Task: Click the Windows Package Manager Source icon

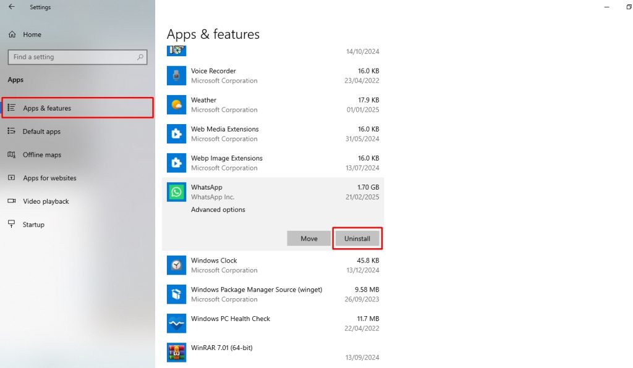Action: [x=176, y=295]
